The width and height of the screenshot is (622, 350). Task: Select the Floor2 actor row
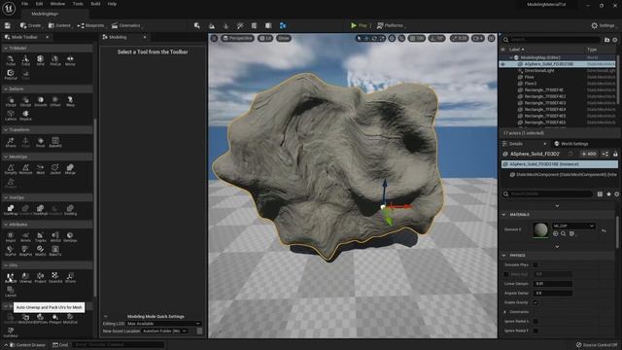pos(530,84)
